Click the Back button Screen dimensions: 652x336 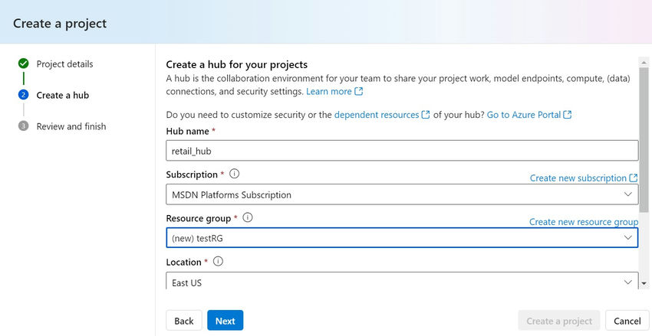[184, 321]
